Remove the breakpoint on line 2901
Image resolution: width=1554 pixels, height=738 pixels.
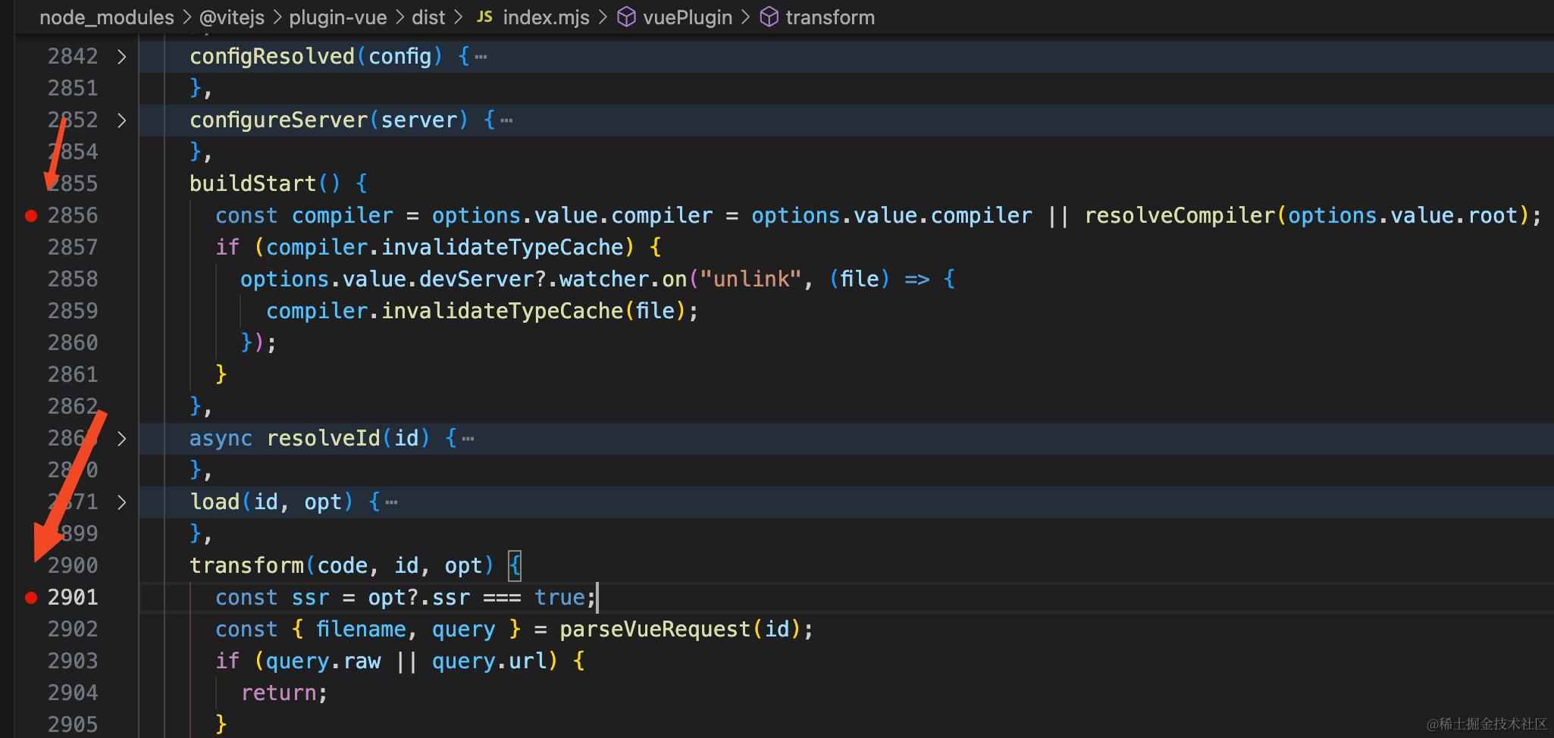31,596
